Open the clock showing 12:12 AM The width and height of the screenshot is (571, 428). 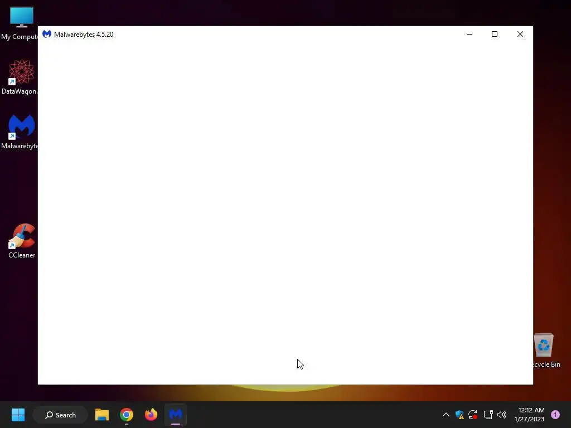(x=529, y=415)
